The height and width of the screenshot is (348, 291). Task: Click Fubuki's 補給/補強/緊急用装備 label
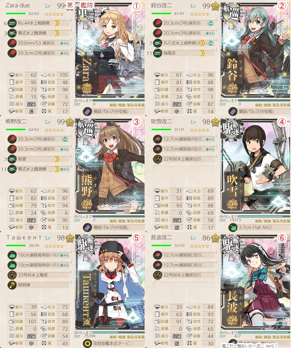pos(272,221)
